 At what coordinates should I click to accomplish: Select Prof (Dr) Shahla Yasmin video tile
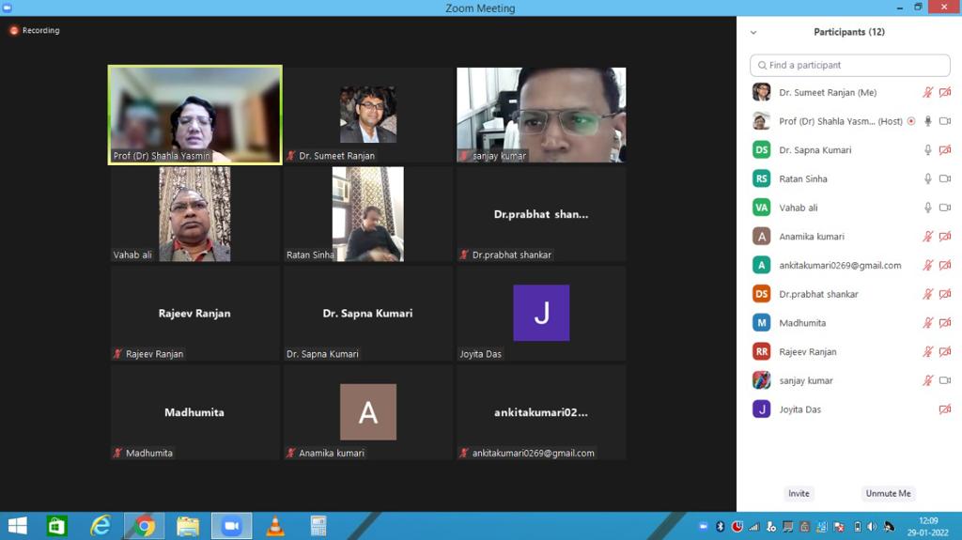click(x=194, y=115)
